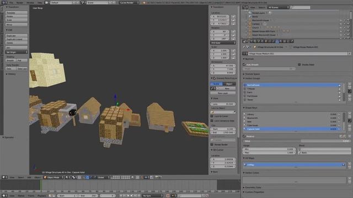Click the auto keyframe record button
This screenshot has height=198, width=353.
pos(168,196)
